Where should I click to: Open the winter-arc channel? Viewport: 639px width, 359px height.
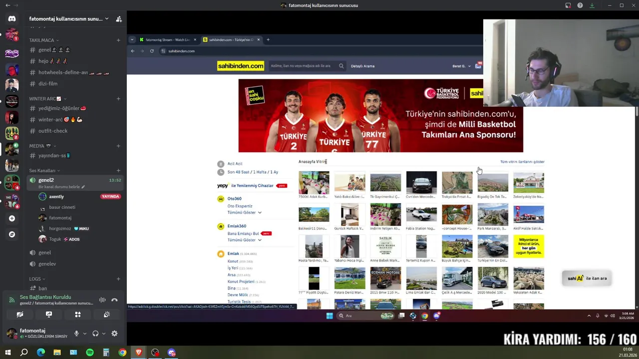75,120
